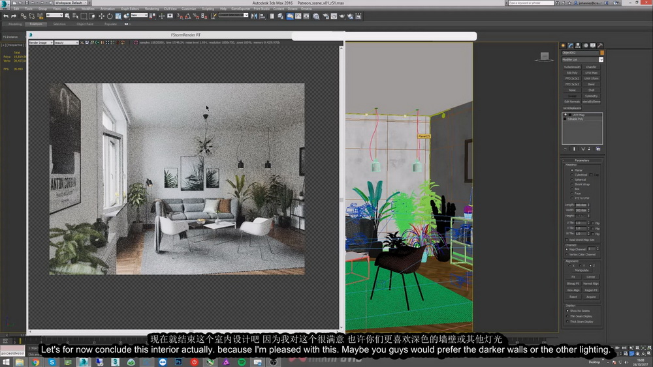Click Configure Modifier Sets icon
Viewport: 653px width, 367px height.
tap(598, 149)
